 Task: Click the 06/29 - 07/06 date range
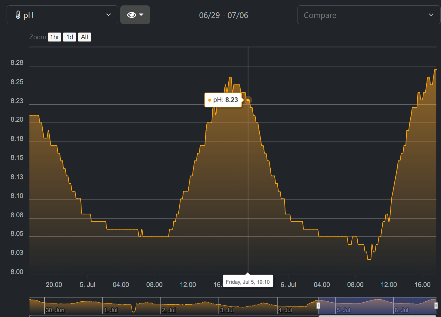point(224,15)
